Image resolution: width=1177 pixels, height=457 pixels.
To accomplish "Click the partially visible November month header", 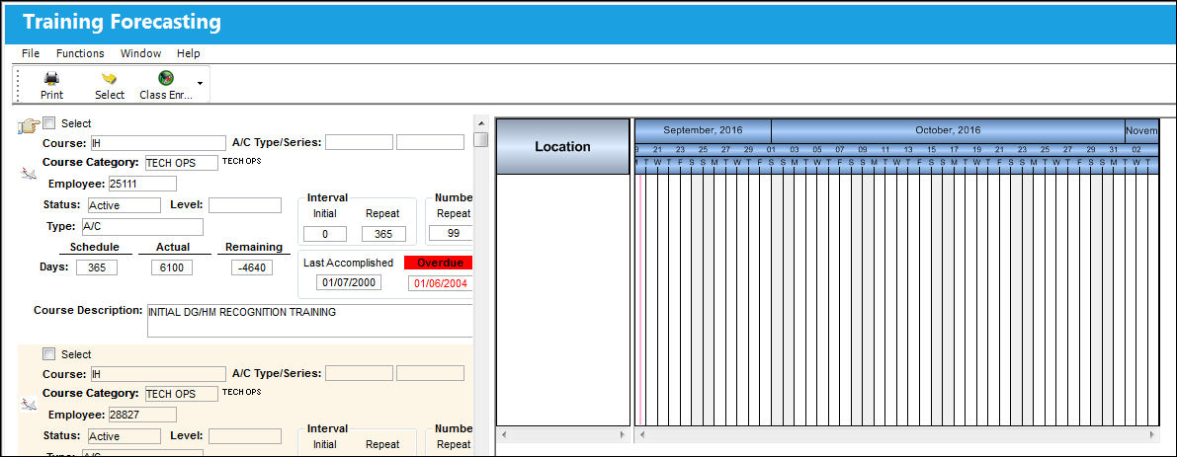I will [1141, 130].
